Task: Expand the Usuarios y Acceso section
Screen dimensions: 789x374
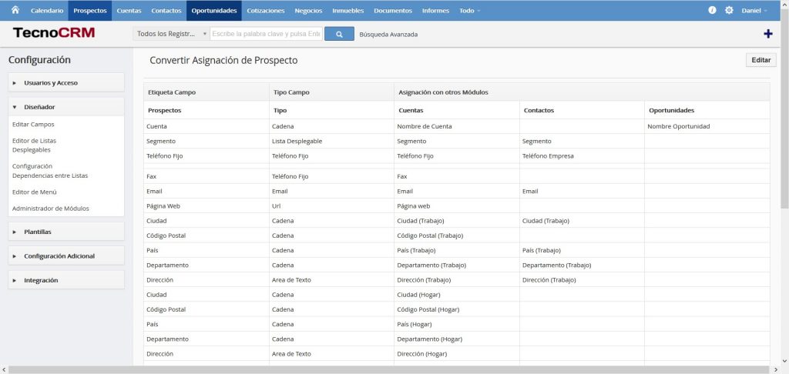Action: (65, 82)
